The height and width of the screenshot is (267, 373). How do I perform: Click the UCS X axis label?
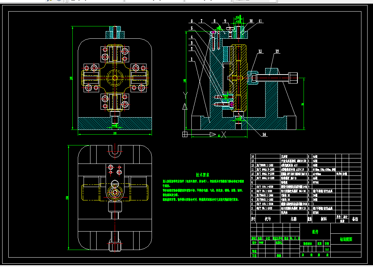coord(224,135)
